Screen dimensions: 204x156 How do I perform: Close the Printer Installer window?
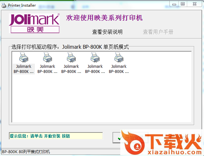[x=194, y=4]
